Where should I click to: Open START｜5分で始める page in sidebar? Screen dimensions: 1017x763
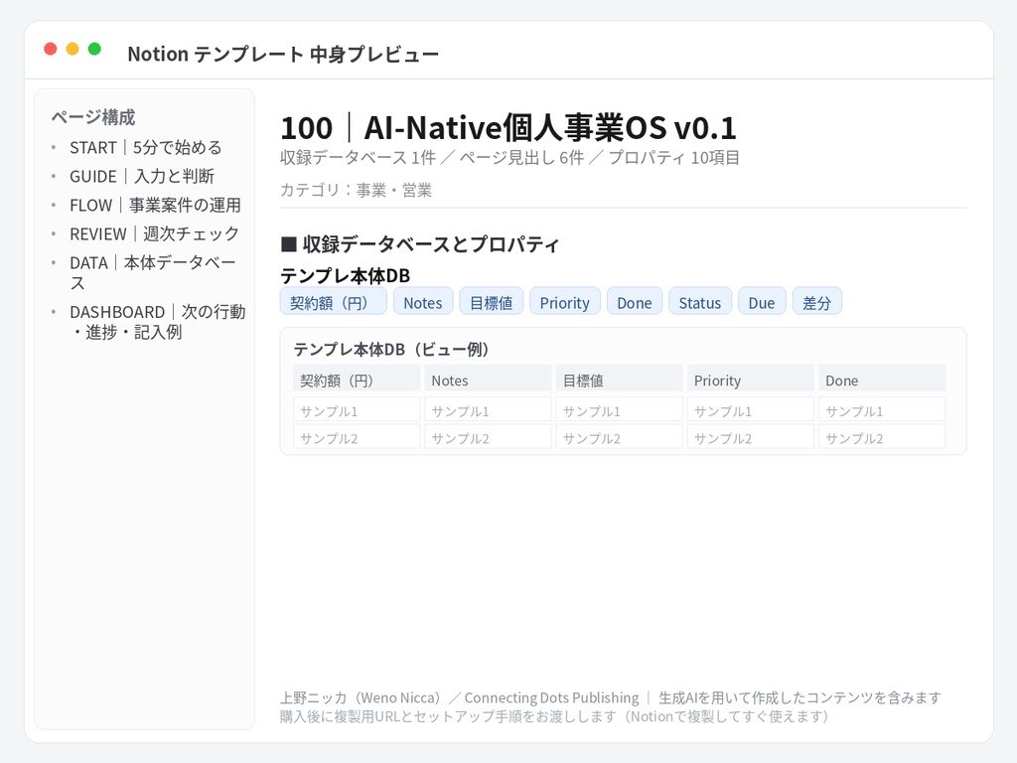click(x=146, y=148)
